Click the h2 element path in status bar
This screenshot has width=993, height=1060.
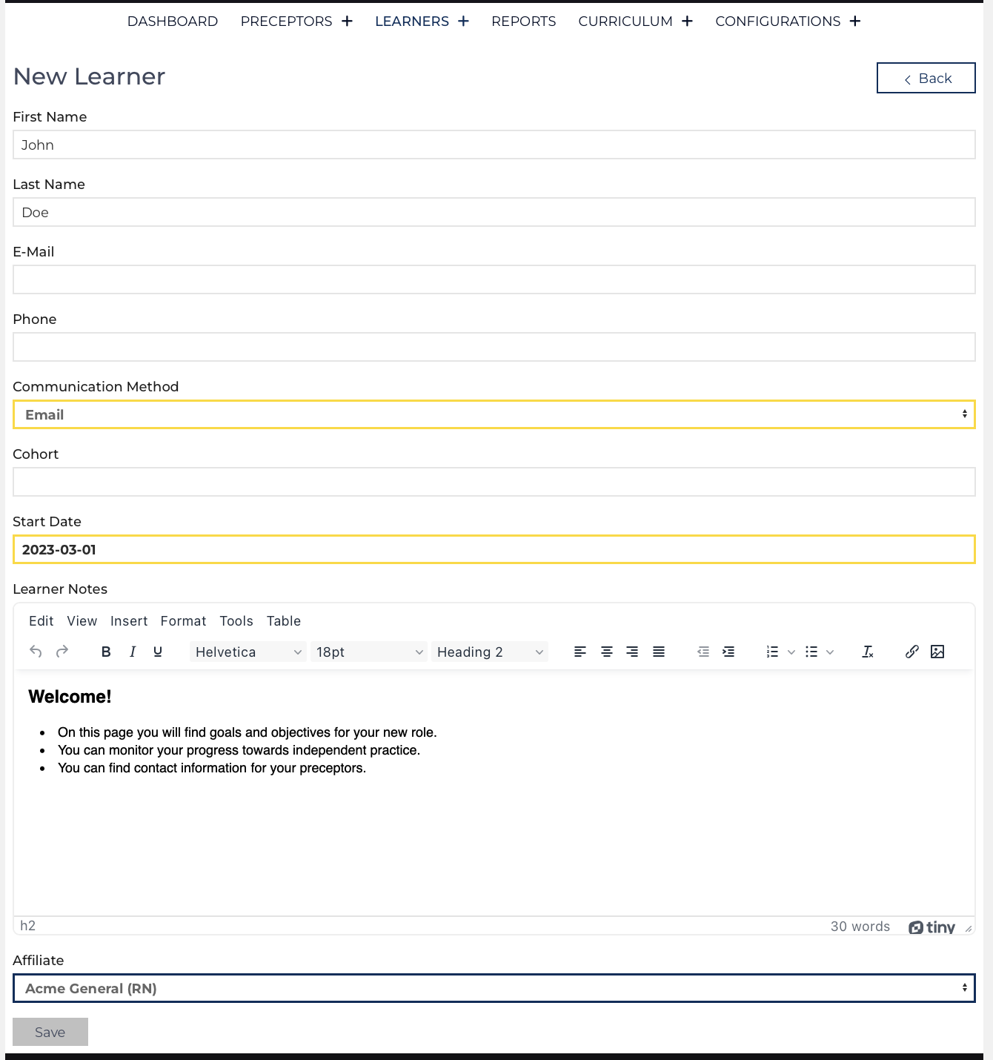28,926
